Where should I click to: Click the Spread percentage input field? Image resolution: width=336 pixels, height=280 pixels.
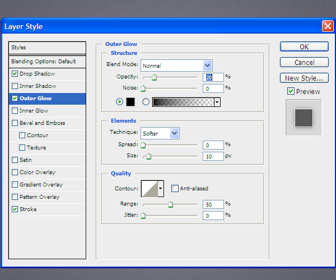(213, 145)
